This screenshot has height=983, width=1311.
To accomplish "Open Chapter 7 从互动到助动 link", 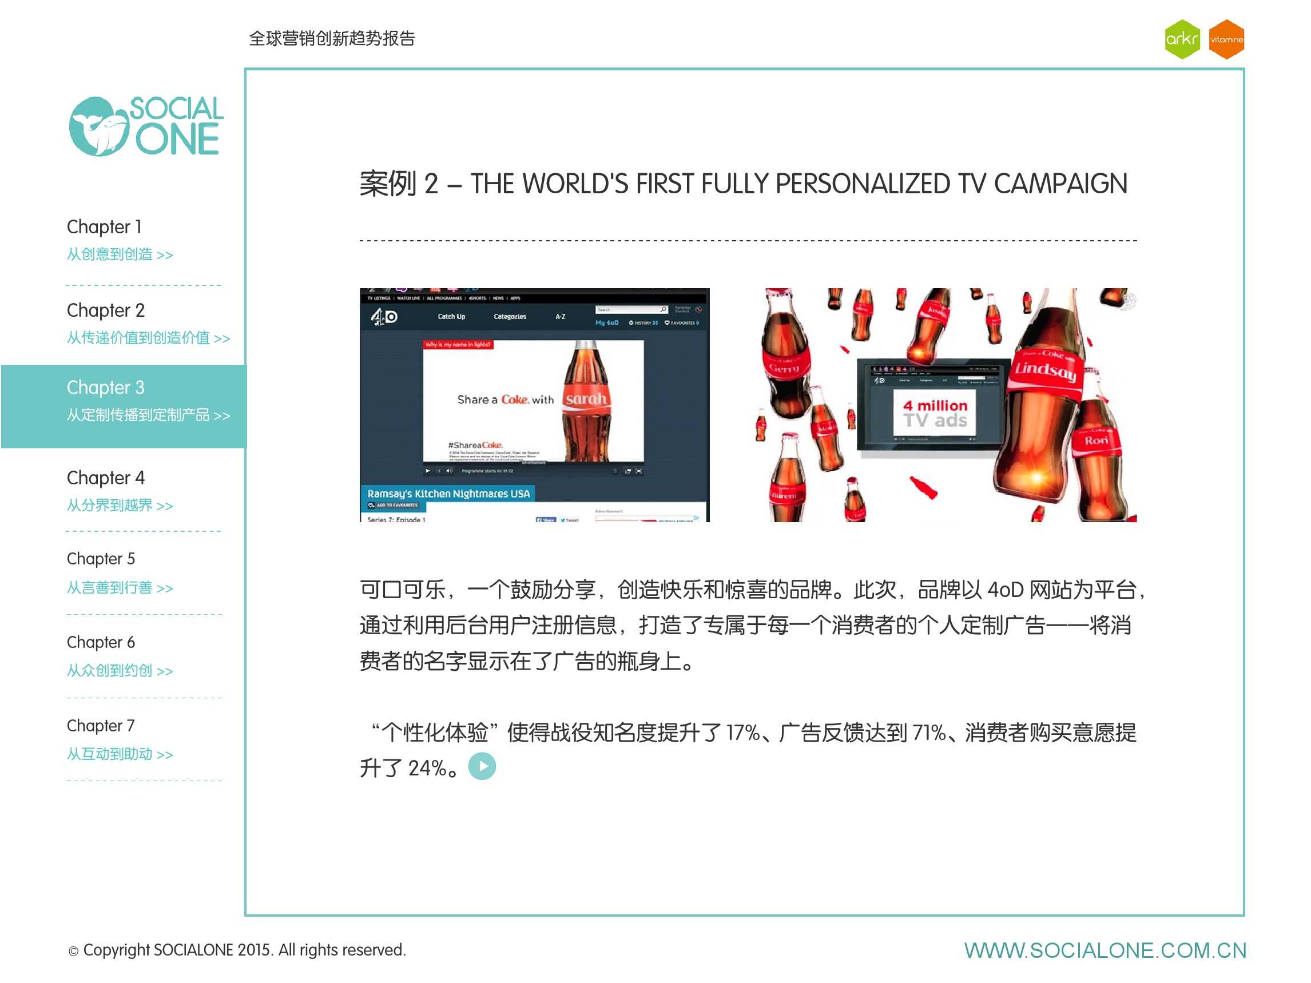I will (119, 754).
